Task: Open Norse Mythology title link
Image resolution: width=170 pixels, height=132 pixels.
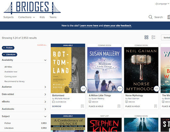Action: coord(134,95)
